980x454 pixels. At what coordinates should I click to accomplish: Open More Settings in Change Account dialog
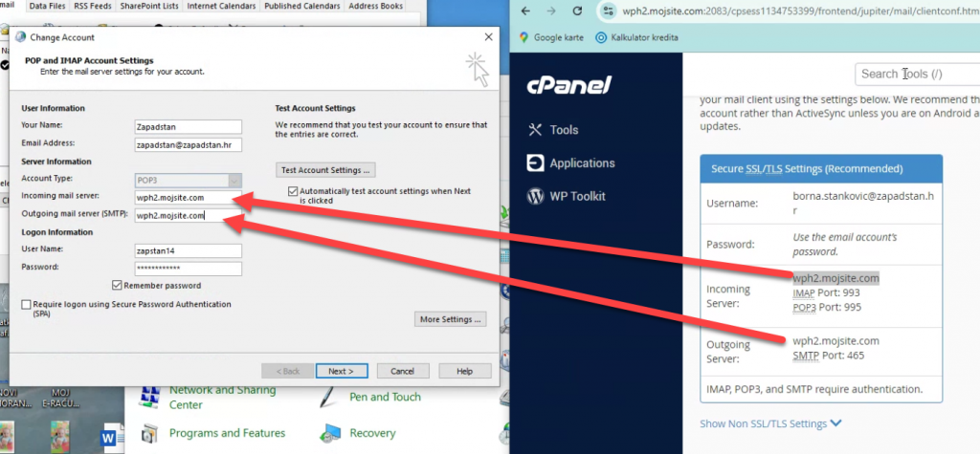[x=450, y=319]
